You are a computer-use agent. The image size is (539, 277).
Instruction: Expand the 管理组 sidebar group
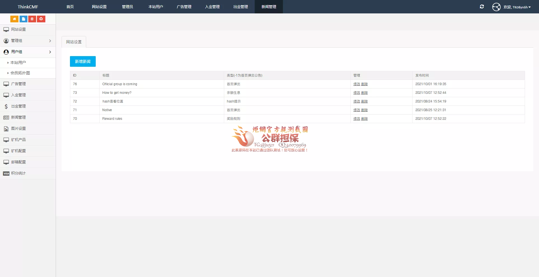click(x=27, y=41)
